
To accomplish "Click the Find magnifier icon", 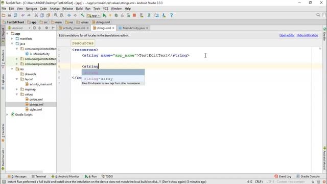I will pos(56,15).
